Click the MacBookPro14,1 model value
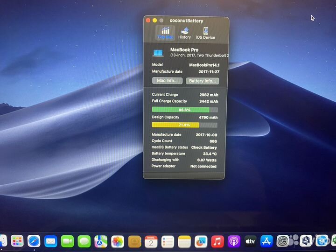This screenshot has width=336, height=252. pyautogui.click(x=204, y=65)
